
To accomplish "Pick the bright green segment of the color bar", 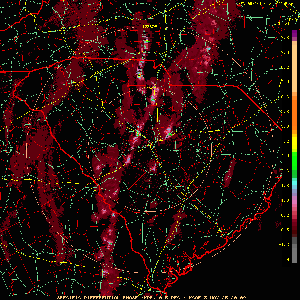I will click(x=294, y=161).
